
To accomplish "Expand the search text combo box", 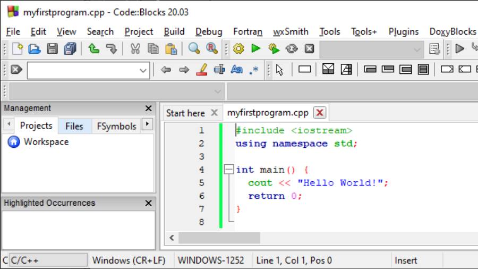I will (x=143, y=70).
